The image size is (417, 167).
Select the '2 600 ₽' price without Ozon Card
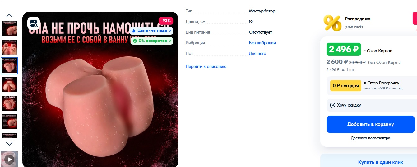(337, 62)
